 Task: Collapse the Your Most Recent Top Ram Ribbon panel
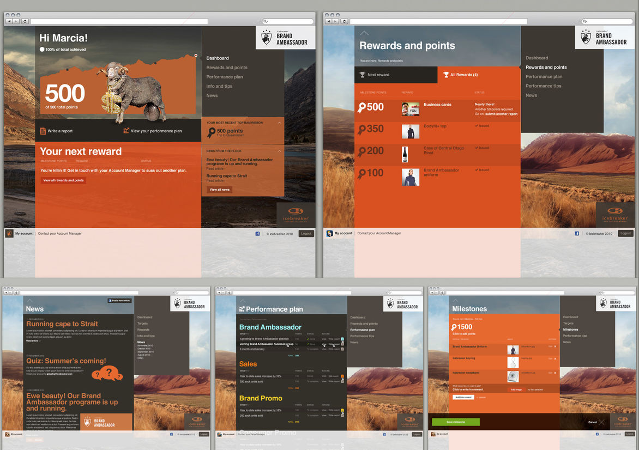(280, 123)
